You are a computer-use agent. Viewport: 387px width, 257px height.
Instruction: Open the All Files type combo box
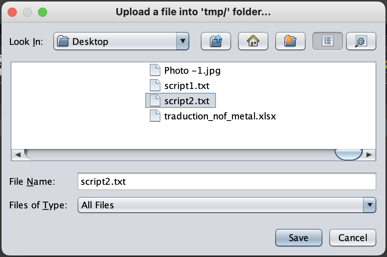tap(220, 205)
